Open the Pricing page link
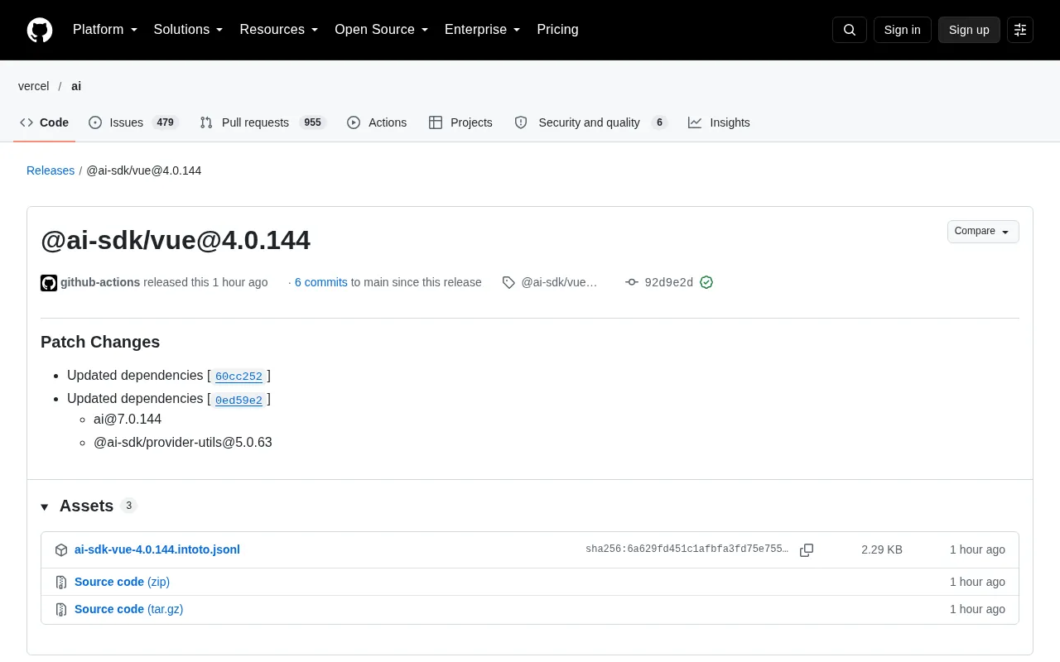Screen dimensions: 1060x662 pyautogui.click(x=557, y=30)
